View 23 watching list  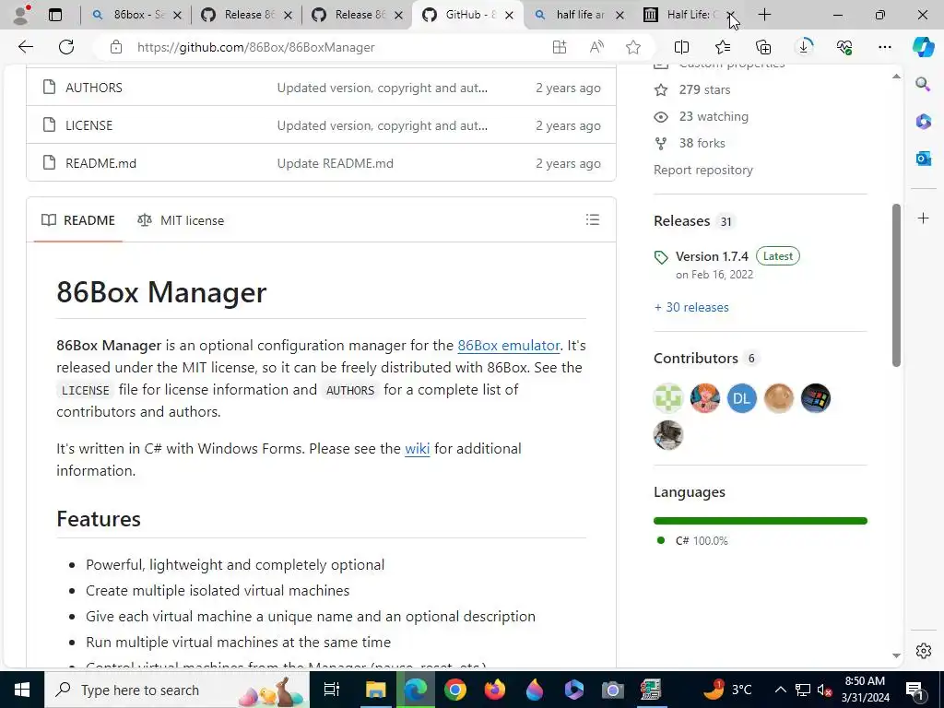(714, 116)
